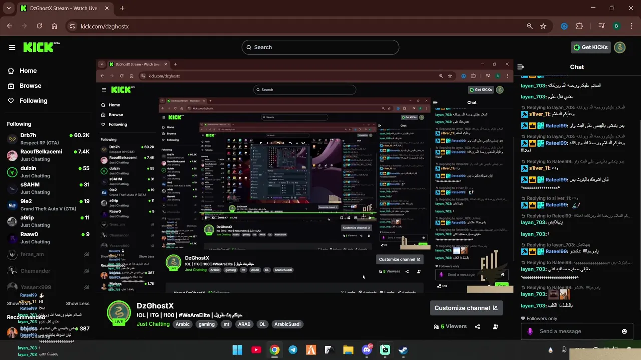Screen dimensions: 641x360
Task: Reload the page
Action: [39, 26]
